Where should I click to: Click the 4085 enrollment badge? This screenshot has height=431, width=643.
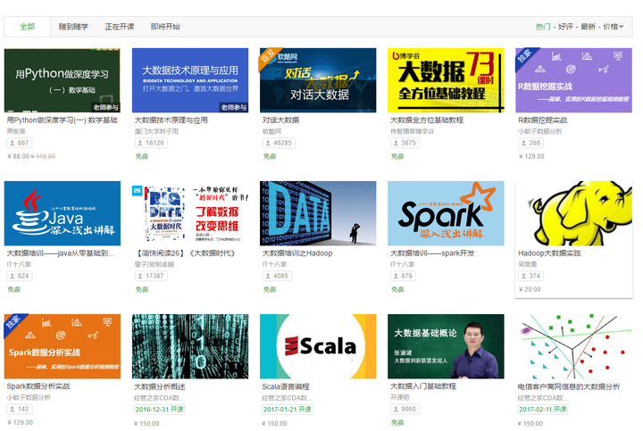click(x=277, y=276)
